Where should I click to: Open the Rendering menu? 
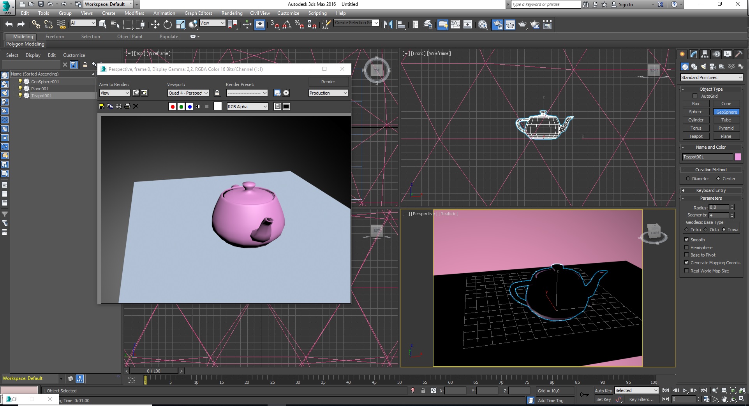(x=232, y=13)
